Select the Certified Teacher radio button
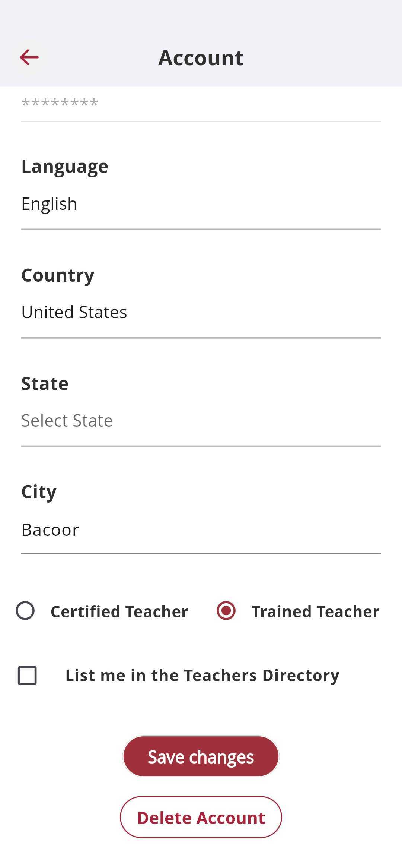 (25, 611)
